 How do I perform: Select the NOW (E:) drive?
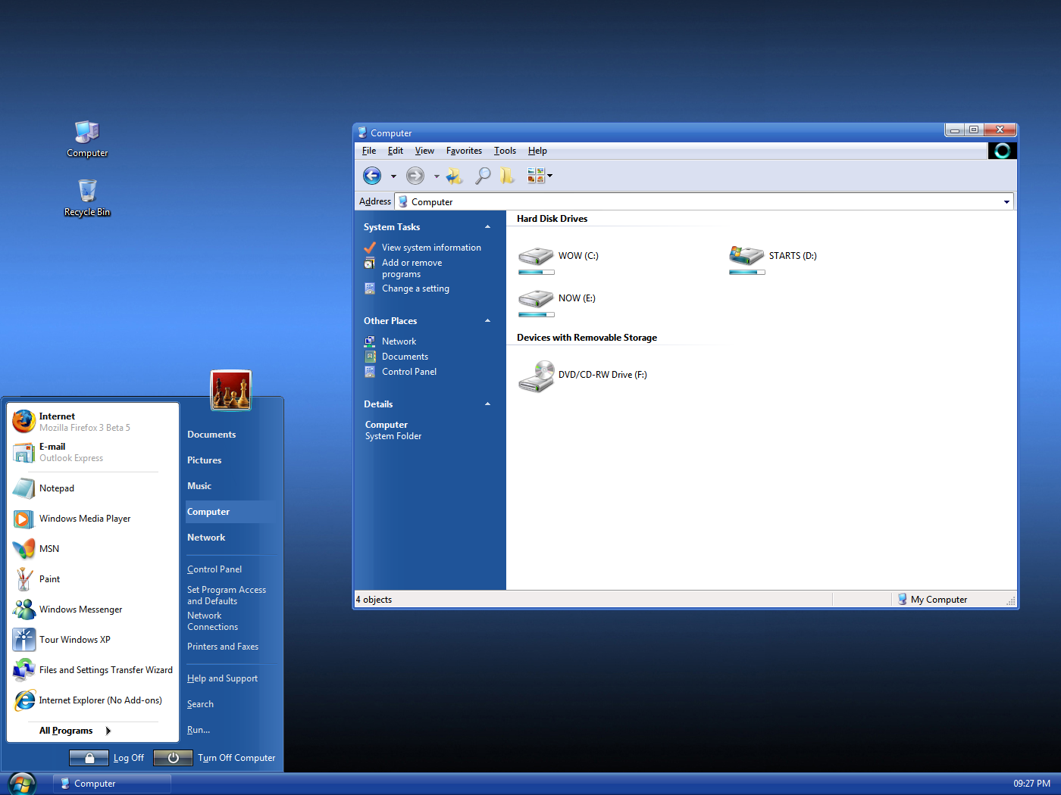coord(558,303)
